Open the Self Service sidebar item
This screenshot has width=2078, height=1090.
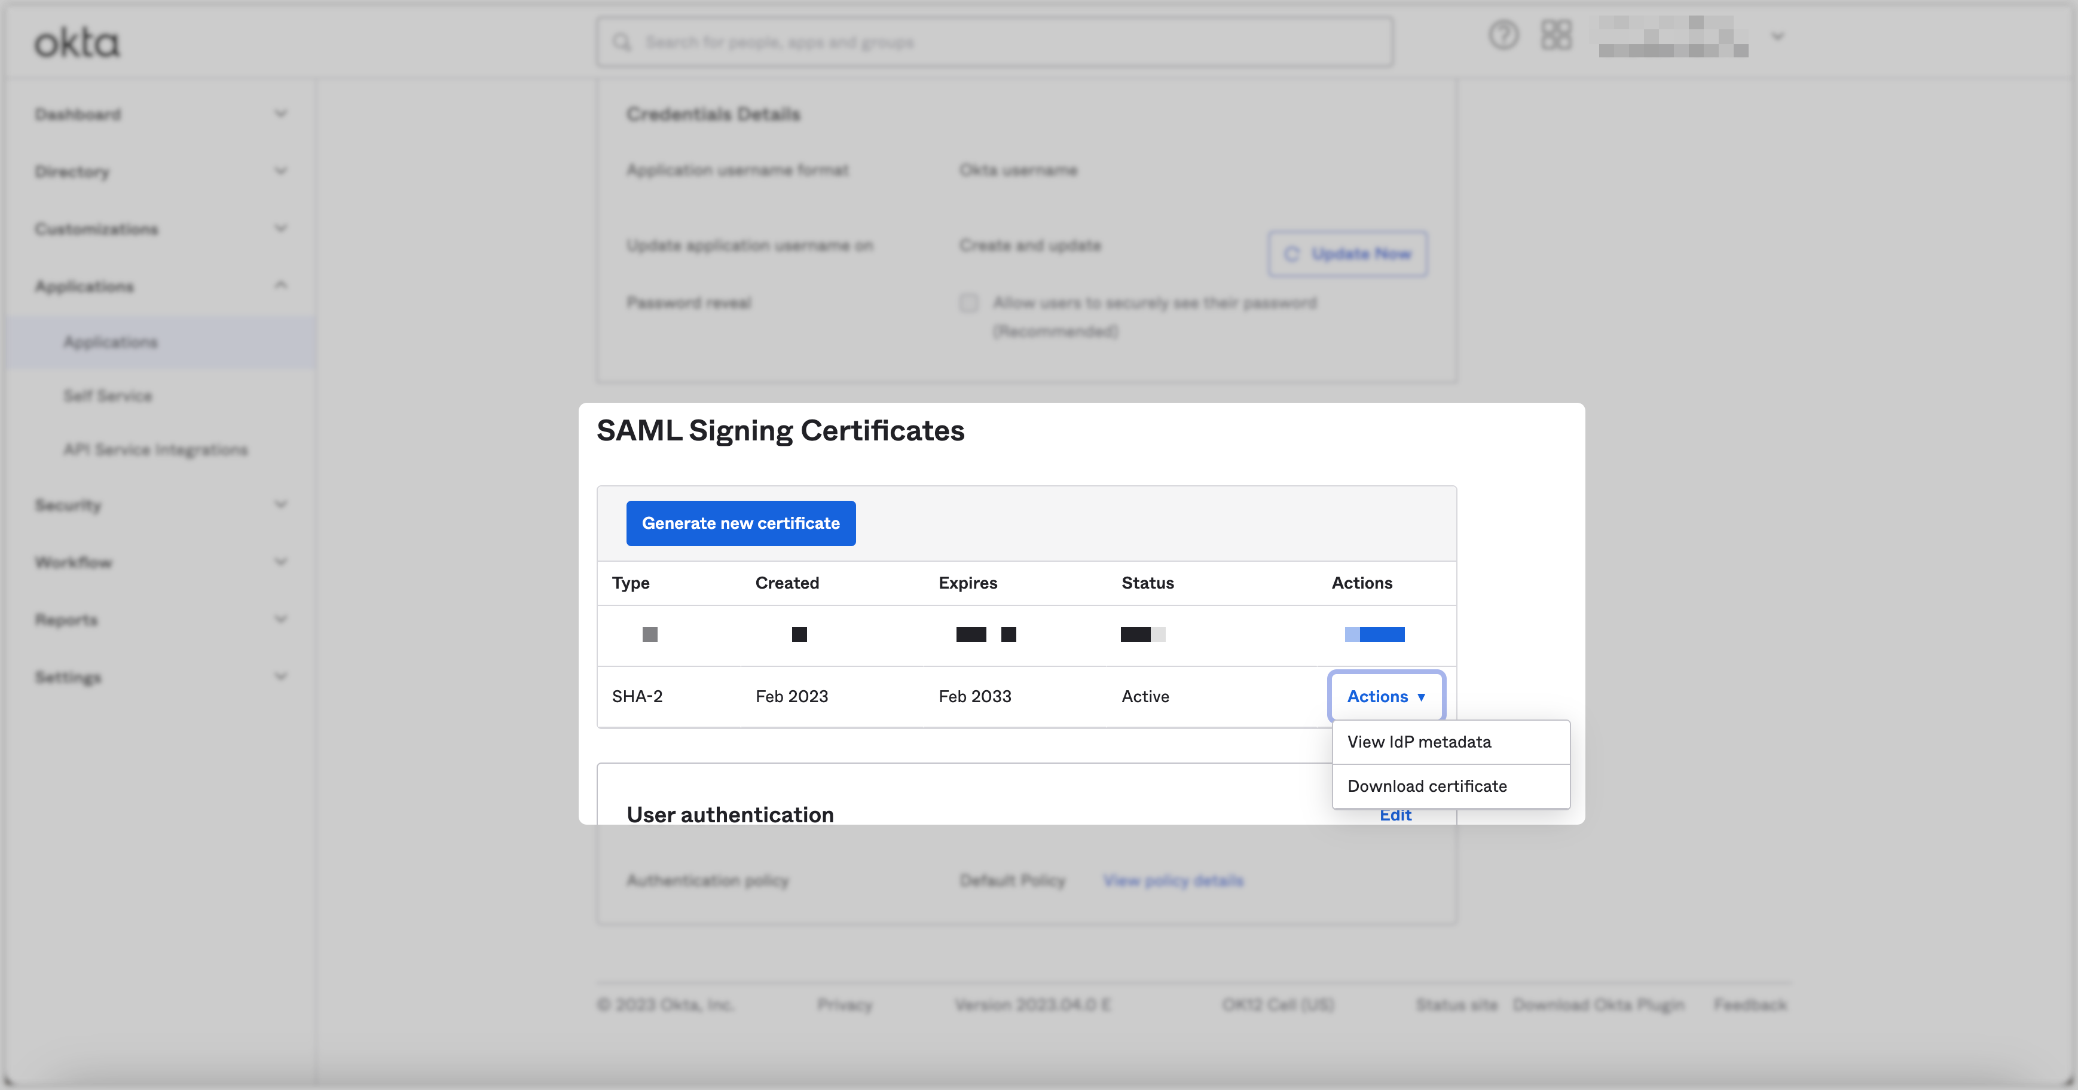[x=108, y=396]
